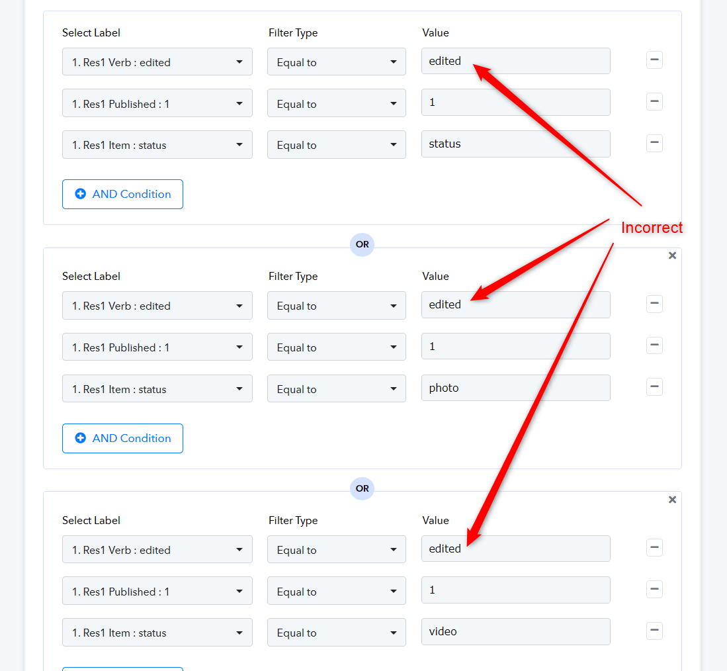Remove first group's Published '1' condition row
Image resolution: width=727 pixels, height=671 pixels.
[654, 101]
